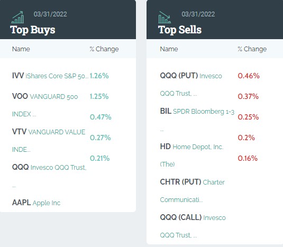Open the QQQ Invesco QQQ Trust buy entry
The width and height of the screenshot is (283, 247).
49,176
